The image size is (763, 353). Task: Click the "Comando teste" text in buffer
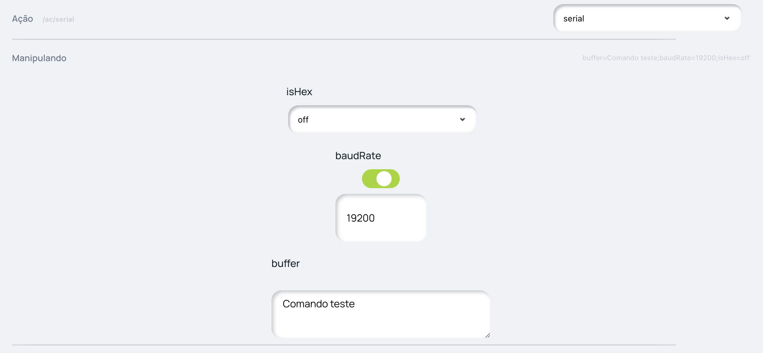click(318, 304)
